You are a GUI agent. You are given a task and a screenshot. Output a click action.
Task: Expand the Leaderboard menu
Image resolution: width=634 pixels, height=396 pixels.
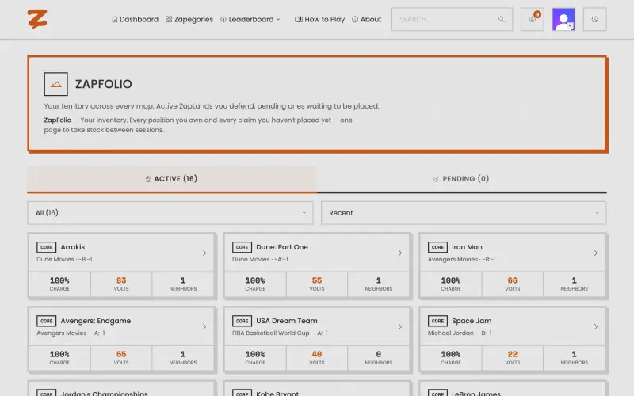250,19
